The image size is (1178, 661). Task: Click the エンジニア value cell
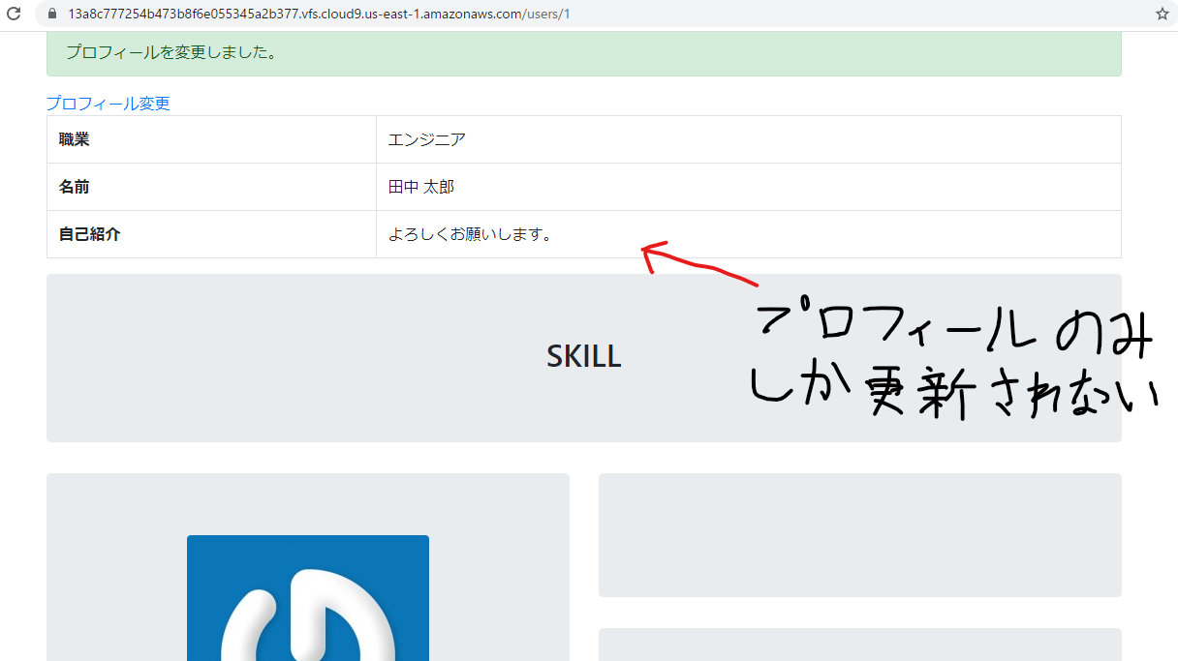426,138
